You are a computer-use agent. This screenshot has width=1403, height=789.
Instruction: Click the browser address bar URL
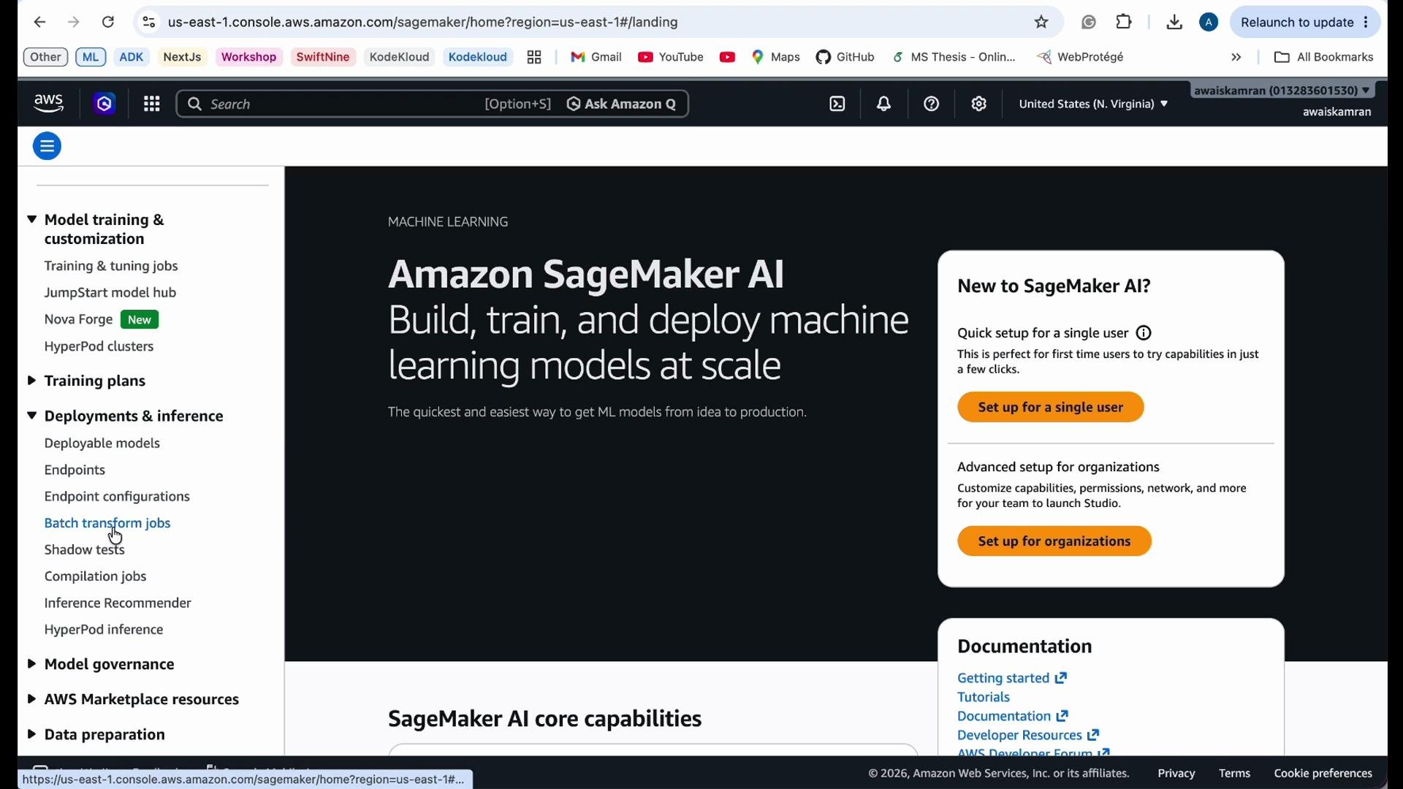tap(424, 23)
